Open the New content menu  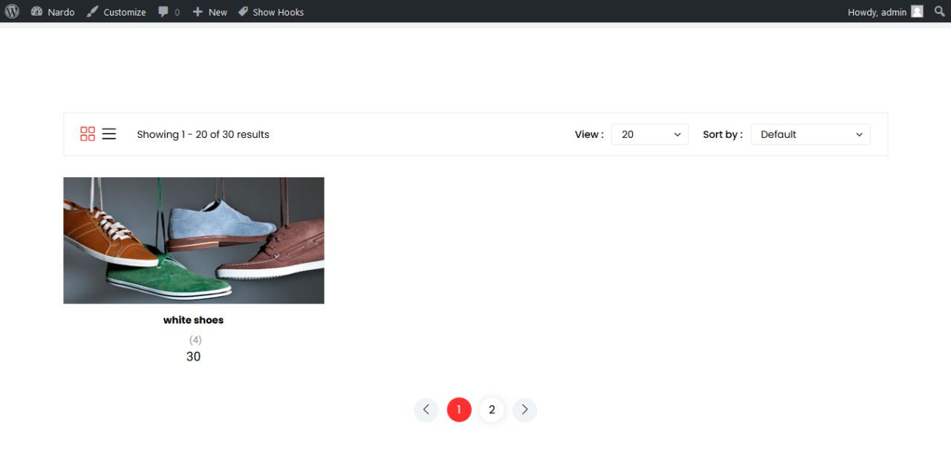(x=210, y=12)
